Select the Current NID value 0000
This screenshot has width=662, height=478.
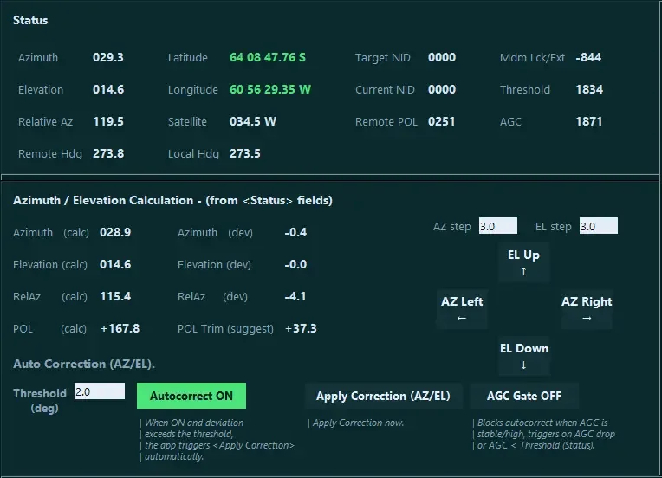pos(442,89)
